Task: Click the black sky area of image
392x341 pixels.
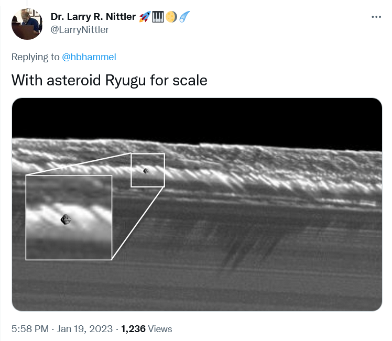Action: click(210, 116)
